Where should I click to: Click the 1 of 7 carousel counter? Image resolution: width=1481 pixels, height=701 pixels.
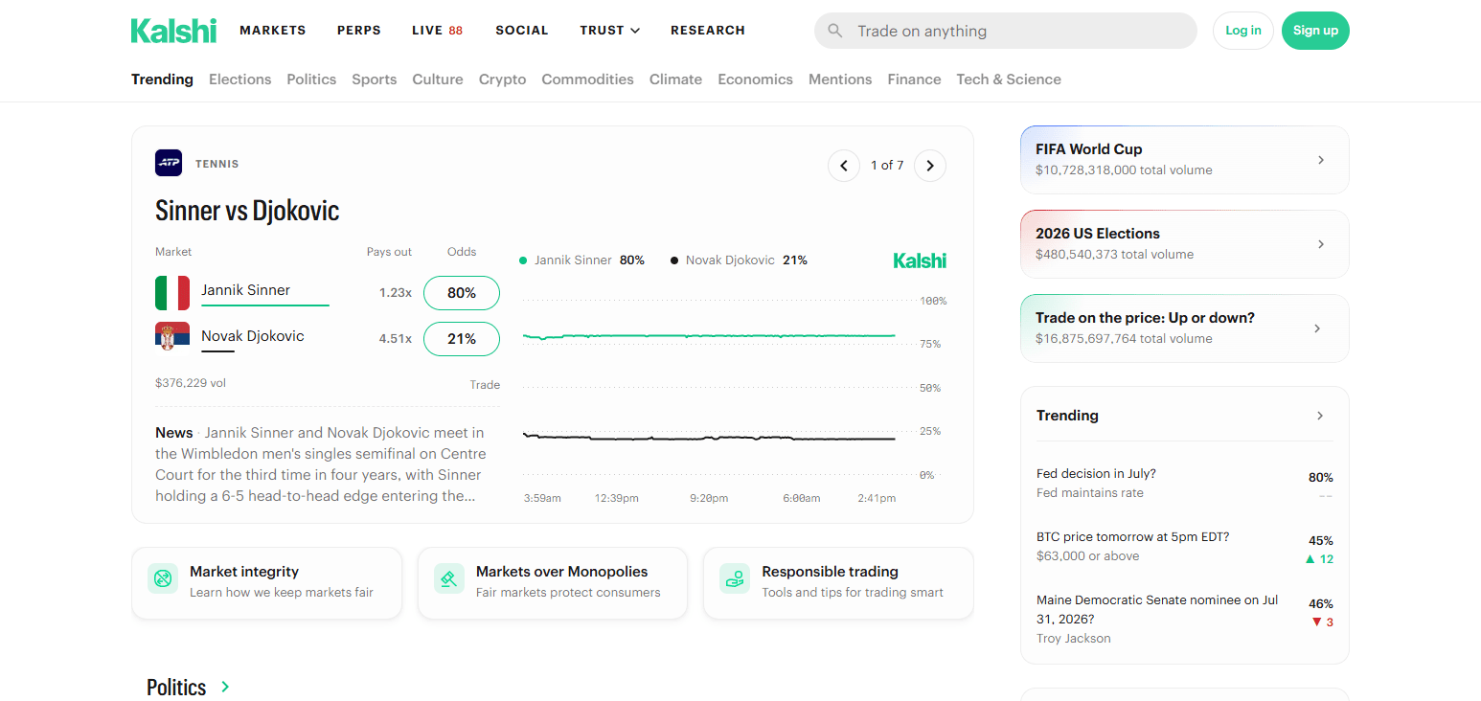pos(887,166)
